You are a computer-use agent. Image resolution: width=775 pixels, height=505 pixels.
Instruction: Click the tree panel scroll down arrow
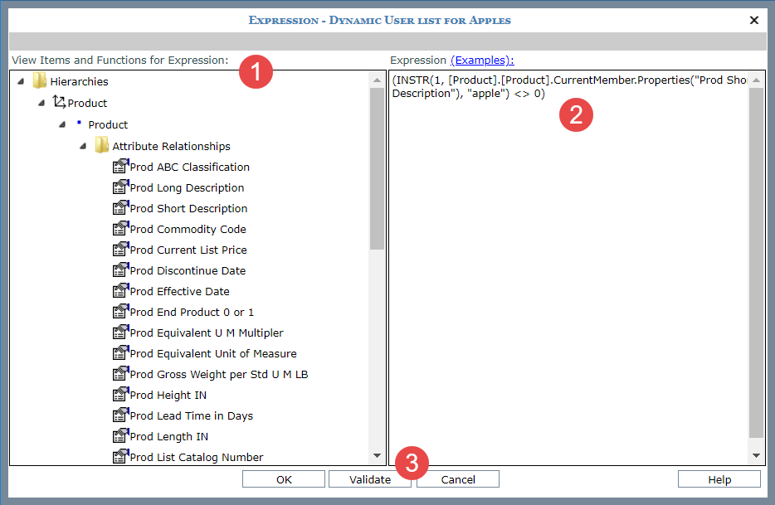pyautogui.click(x=378, y=456)
